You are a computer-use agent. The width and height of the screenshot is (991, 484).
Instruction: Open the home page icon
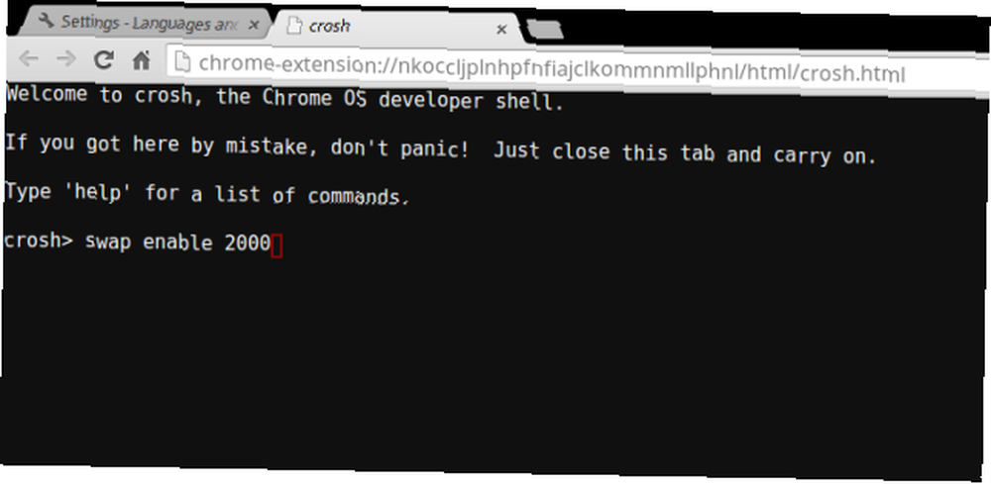click(x=142, y=60)
